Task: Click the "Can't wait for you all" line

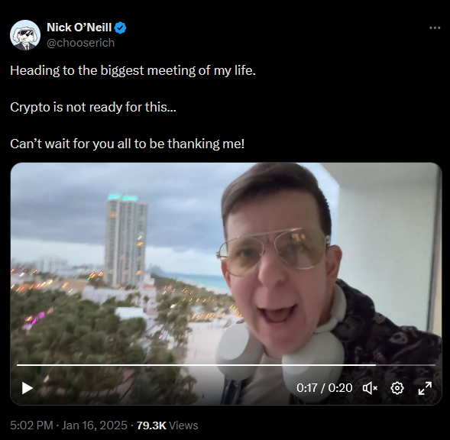Action: coord(128,144)
